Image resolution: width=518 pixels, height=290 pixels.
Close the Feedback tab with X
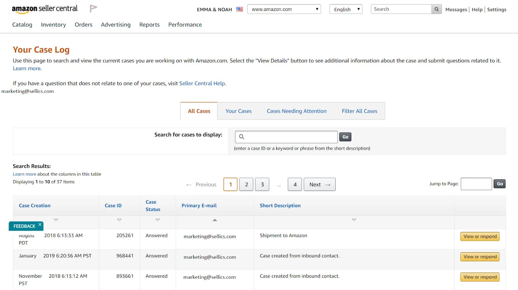(40, 224)
